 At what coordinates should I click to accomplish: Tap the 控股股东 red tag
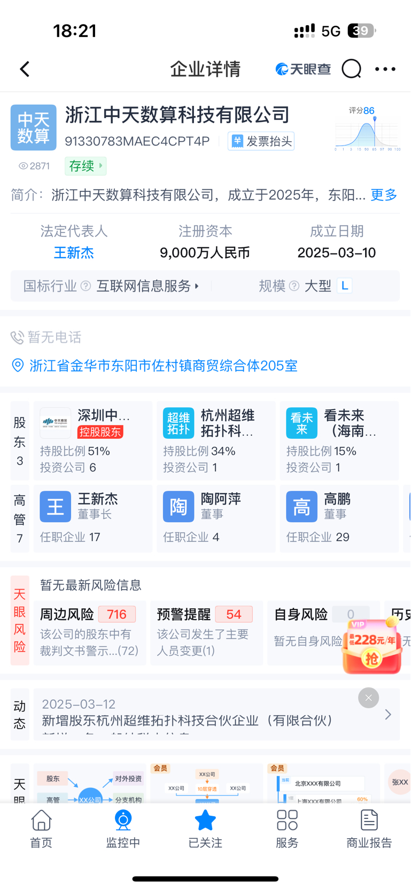pos(100,432)
